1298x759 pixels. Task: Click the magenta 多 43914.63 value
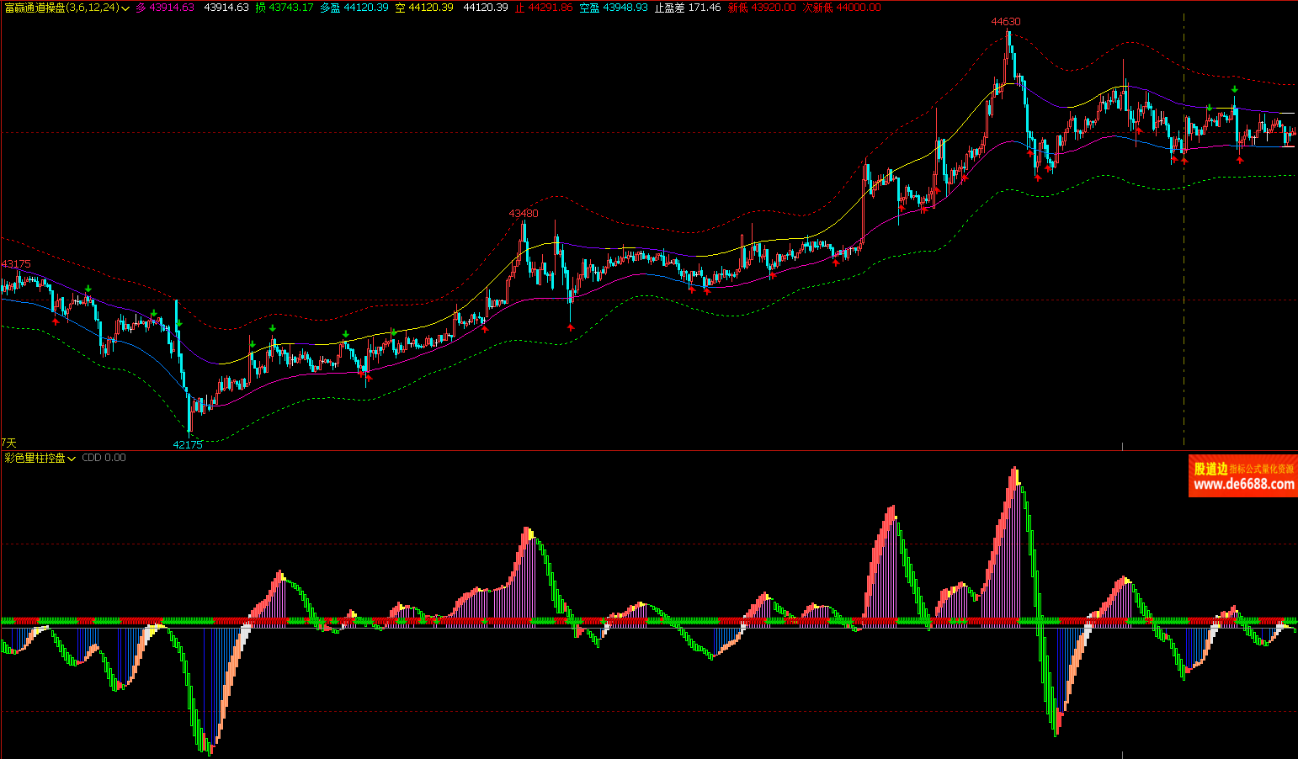pos(165,8)
